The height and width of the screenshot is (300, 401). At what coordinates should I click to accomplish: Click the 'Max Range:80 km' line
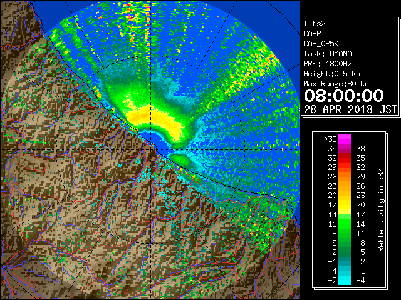(x=336, y=84)
